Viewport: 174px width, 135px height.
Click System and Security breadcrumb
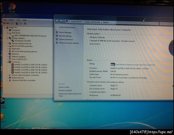92,22
